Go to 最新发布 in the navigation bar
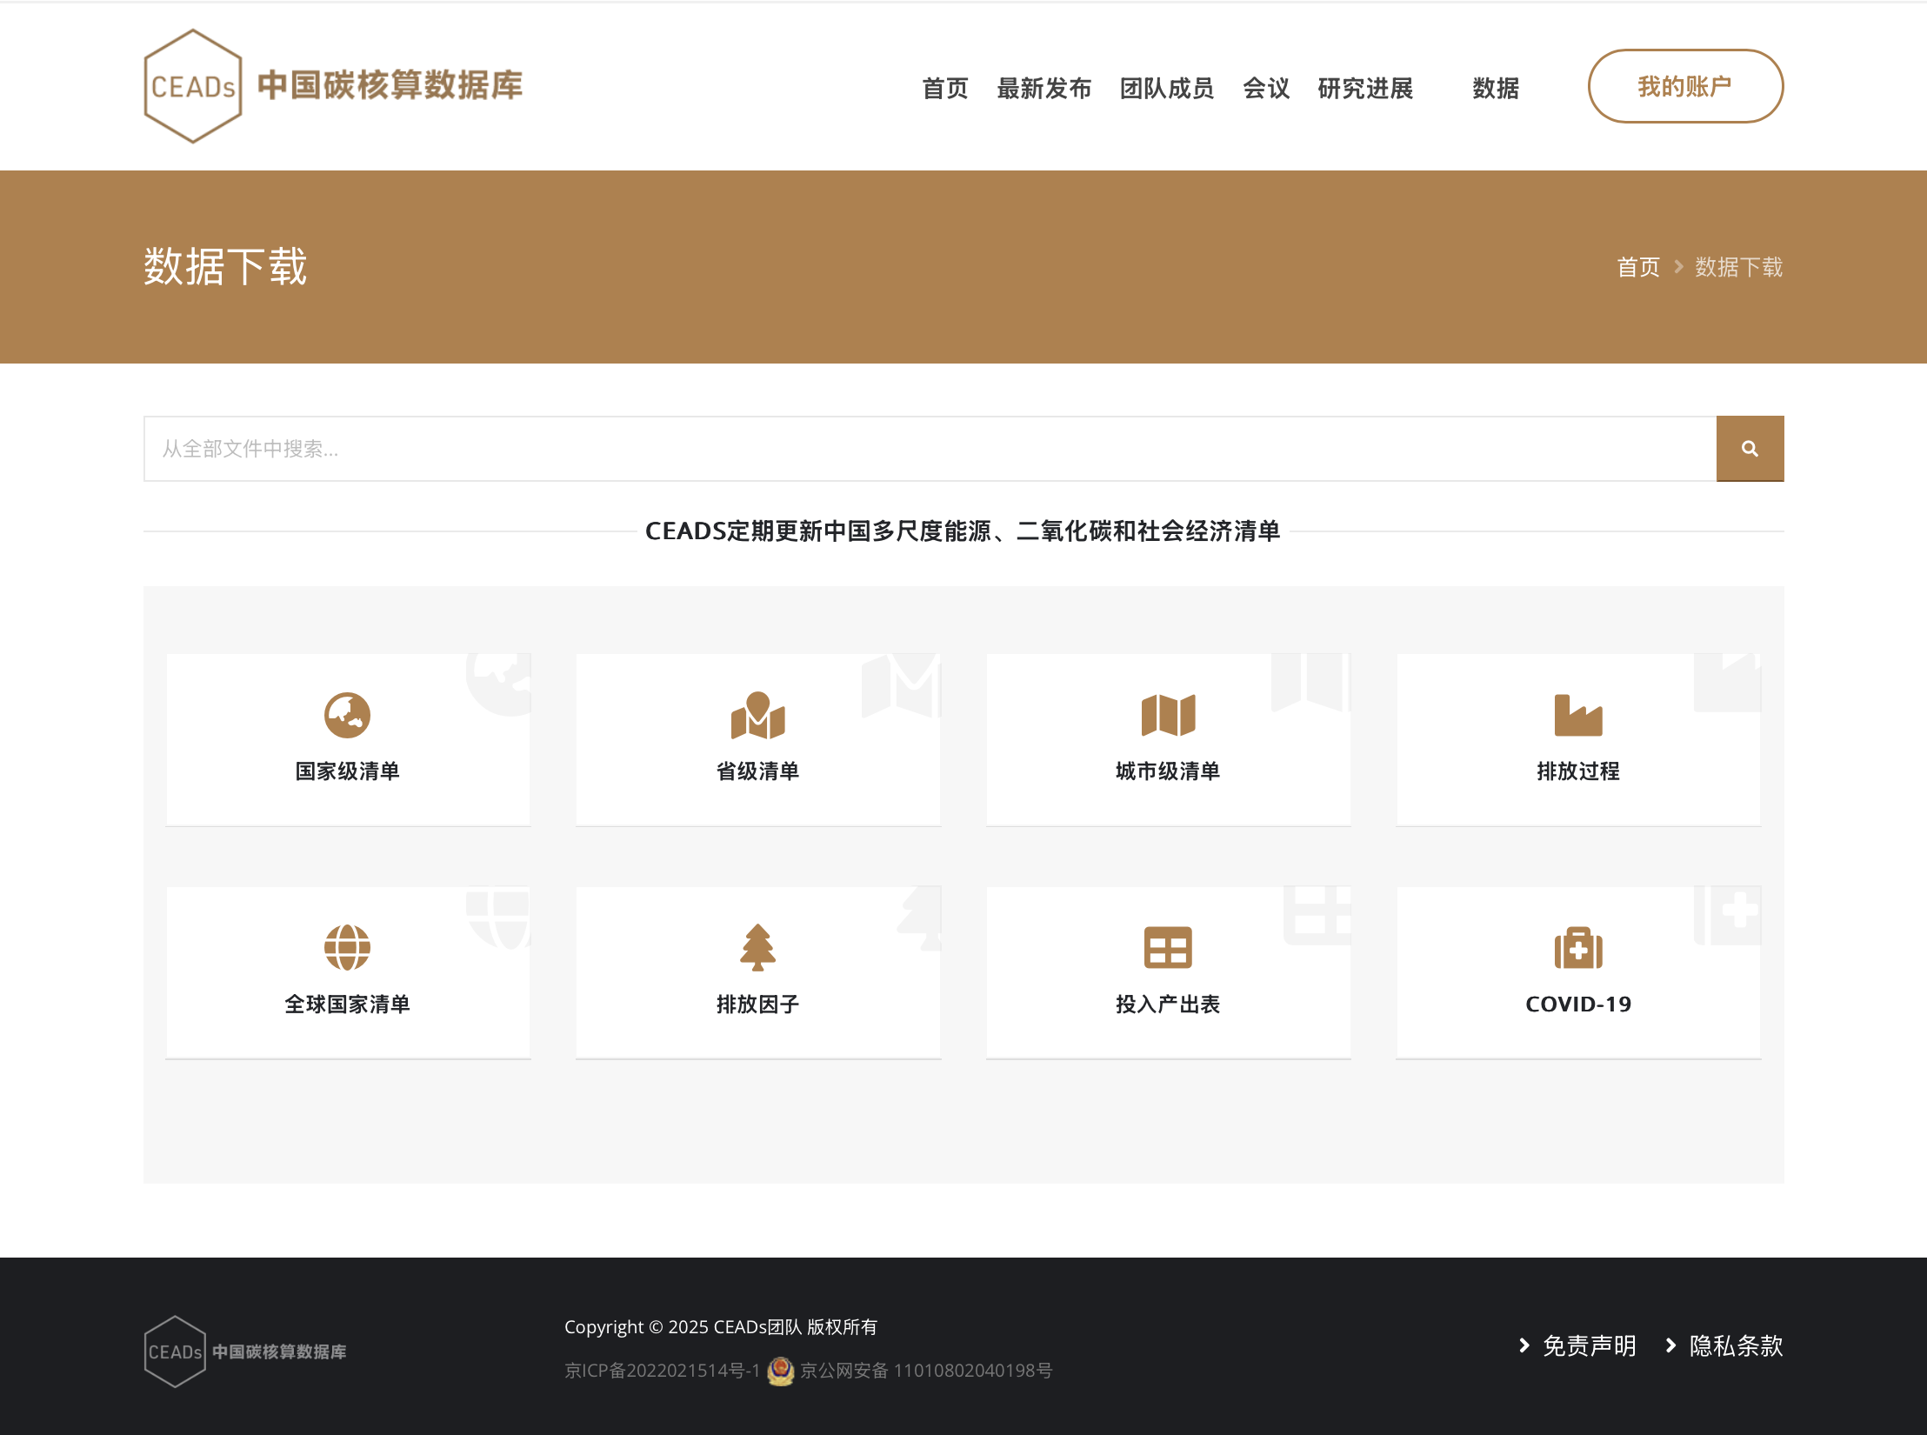 coord(1044,88)
